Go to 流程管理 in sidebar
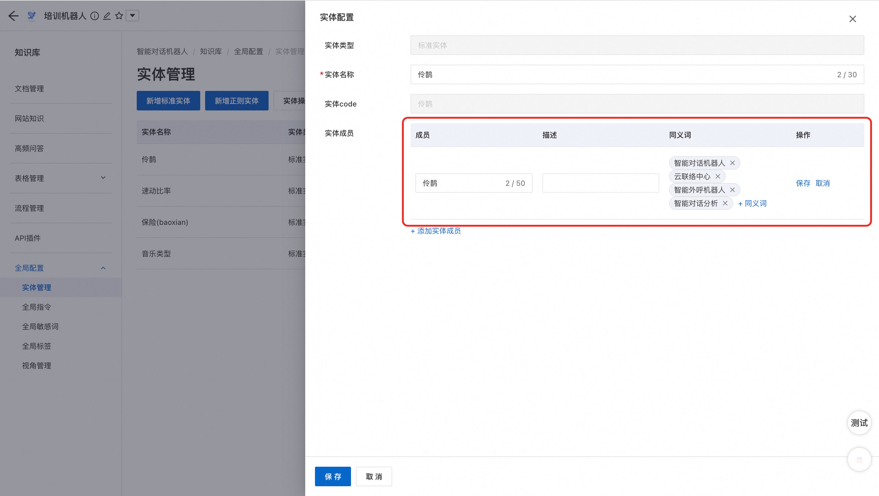The image size is (879, 496). (29, 208)
